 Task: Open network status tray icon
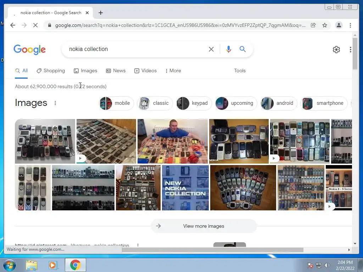(x=319, y=265)
